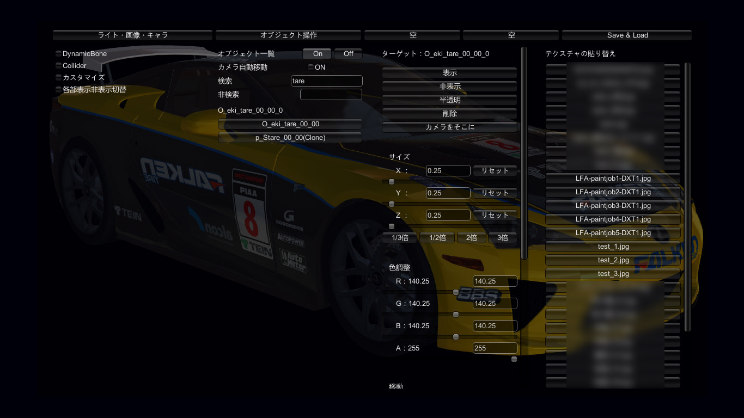Click the size Y value field
This screenshot has width=744, height=418.
click(x=448, y=193)
